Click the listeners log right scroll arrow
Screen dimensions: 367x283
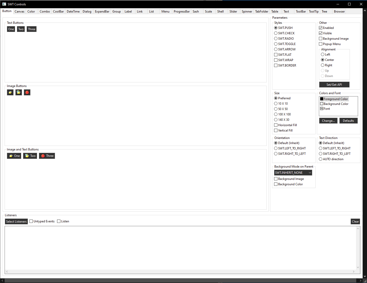click(354, 272)
